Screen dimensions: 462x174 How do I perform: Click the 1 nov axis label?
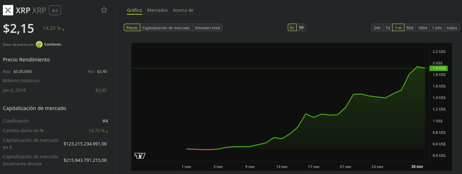pos(187,166)
